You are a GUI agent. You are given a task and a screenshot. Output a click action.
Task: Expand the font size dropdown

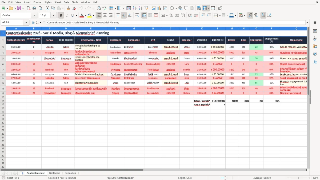tap(54, 15)
